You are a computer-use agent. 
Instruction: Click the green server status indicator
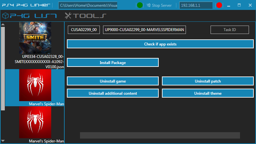point(140,5)
